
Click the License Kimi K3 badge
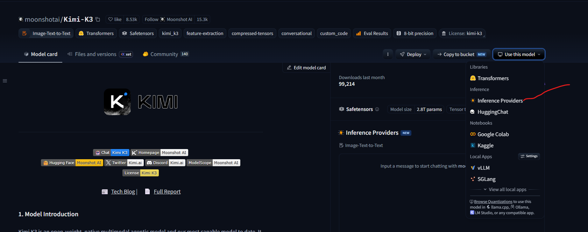[x=141, y=173]
